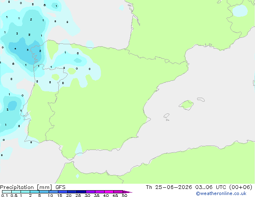Click the 45–50 mm legend swatch
This screenshot has width=255, height=197.
pyautogui.click(x=118, y=192)
